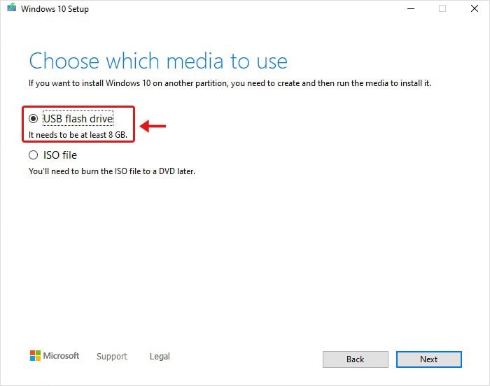
Task: Click the Microsoft wordmark text
Action: (62, 356)
